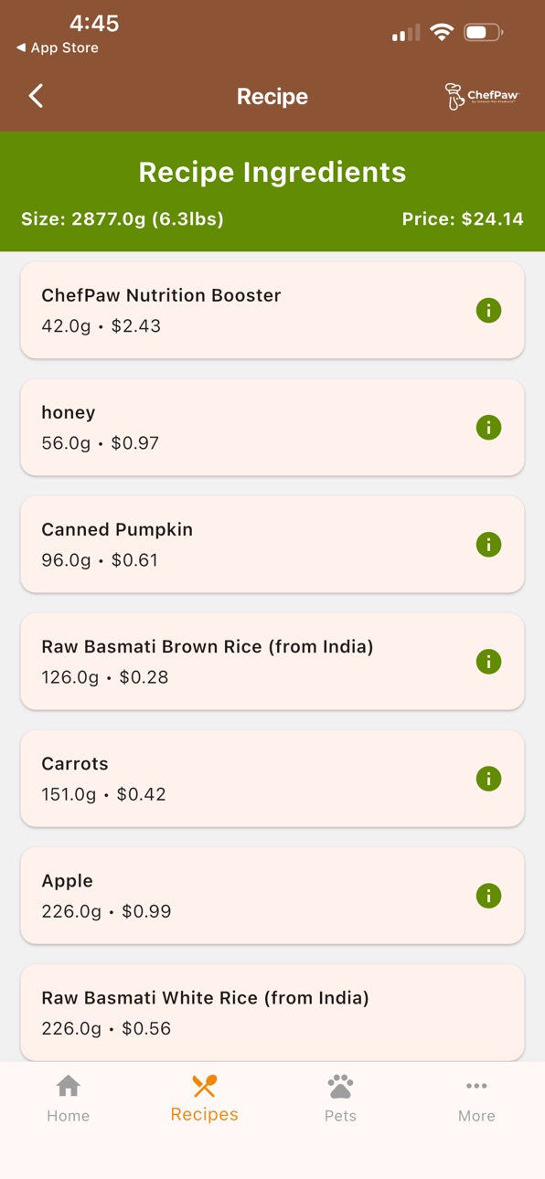Show info for Raw Basmati Brown Rice

[x=488, y=662]
